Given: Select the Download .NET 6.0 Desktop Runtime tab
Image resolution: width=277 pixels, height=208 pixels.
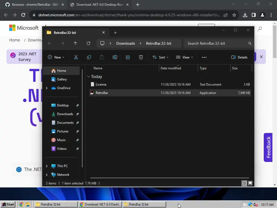Looking at the screenshot, I should pos(100,5).
